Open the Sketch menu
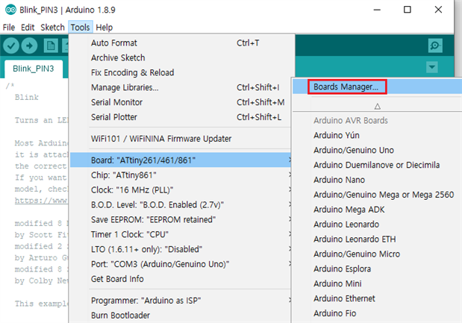Image resolution: width=462 pixels, height=323 pixels. 52,28
